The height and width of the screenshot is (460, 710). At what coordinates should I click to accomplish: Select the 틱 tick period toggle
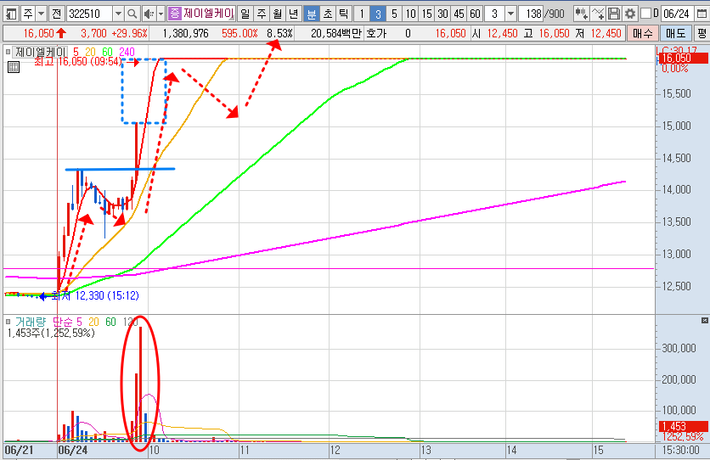click(344, 14)
